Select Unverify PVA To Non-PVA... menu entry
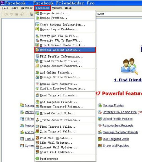Image resolution: width=142 pixels, height=162 pixels. pyautogui.click(x=65, y=40)
